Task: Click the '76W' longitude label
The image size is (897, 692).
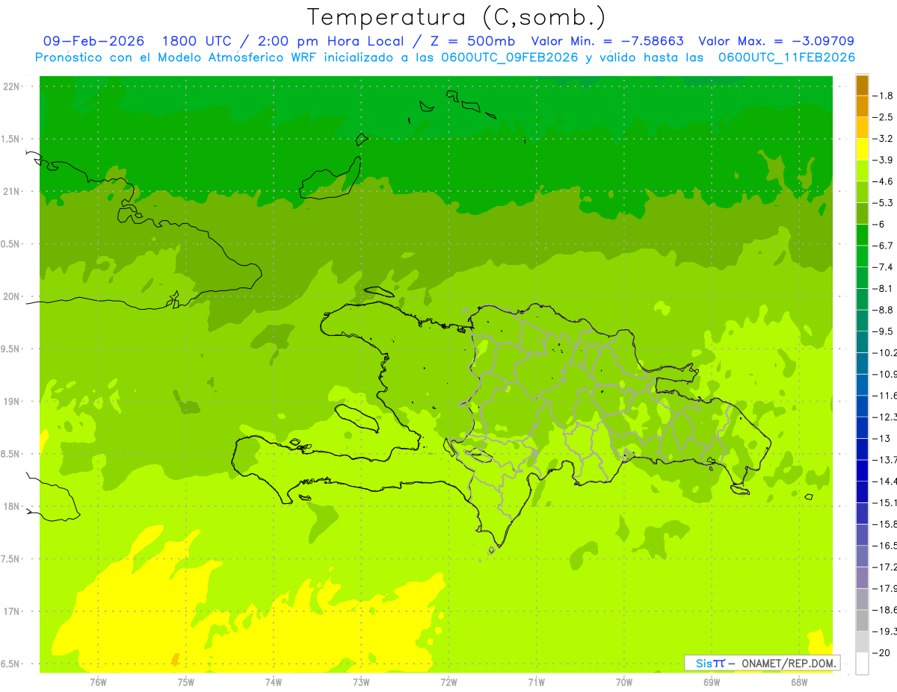Action: [98, 682]
